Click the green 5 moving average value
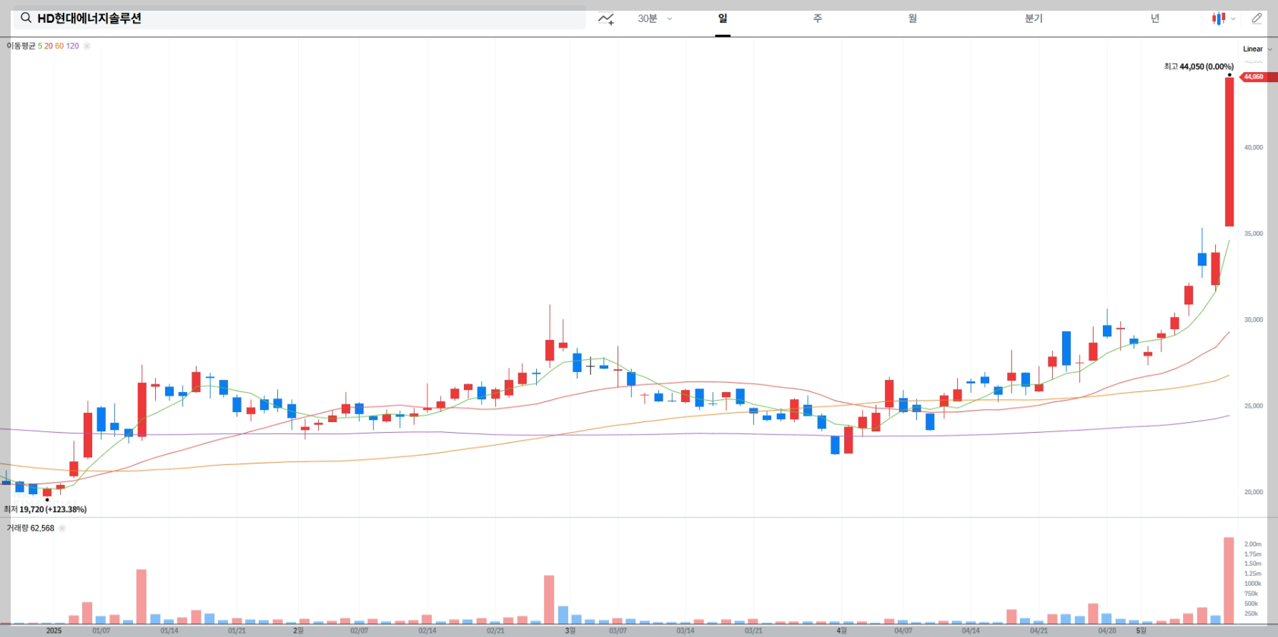Image resolution: width=1278 pixels, height=637 pixels. point(40,46)
